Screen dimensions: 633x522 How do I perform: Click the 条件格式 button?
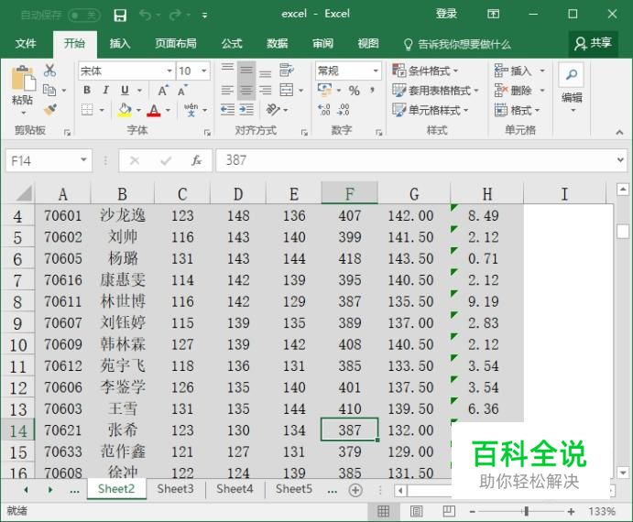click(x=428, y=71)
